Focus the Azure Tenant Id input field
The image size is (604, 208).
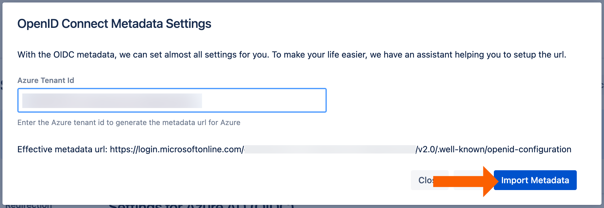coord(172,100)
